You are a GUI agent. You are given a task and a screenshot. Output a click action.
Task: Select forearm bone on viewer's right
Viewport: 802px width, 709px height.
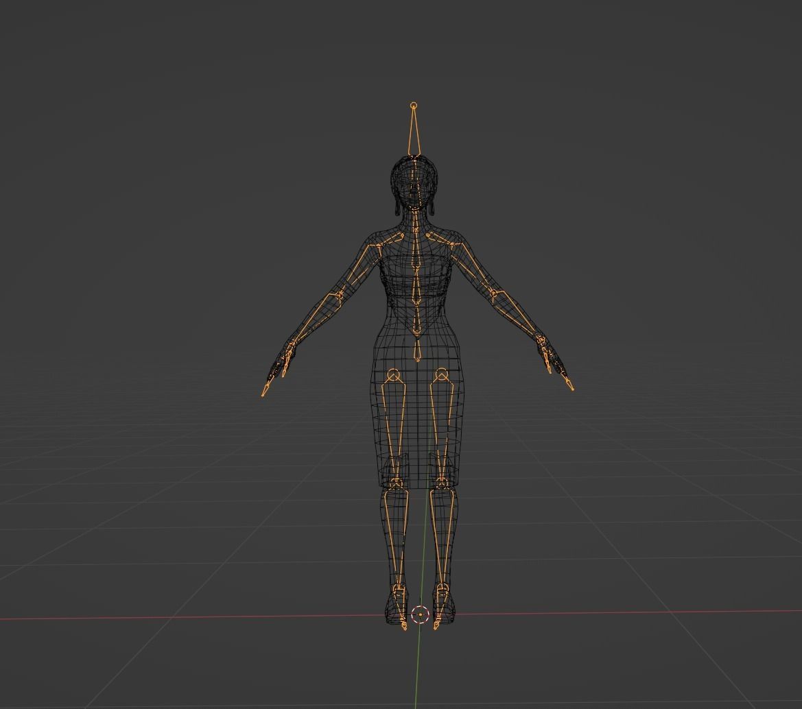pos(517,315)
